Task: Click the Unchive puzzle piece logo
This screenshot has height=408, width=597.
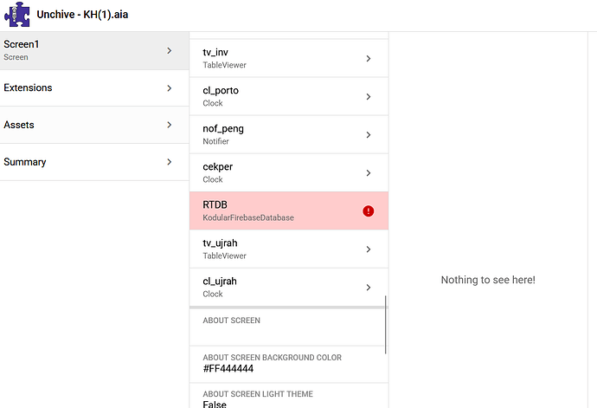Action: click(17, 15)
